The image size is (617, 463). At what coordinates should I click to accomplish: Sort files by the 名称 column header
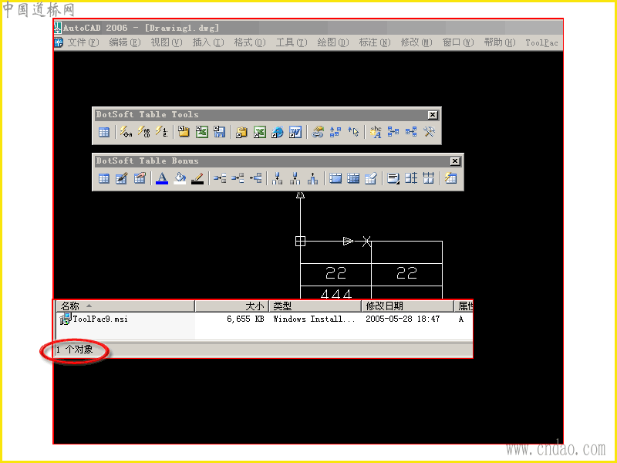pos(126,306)
